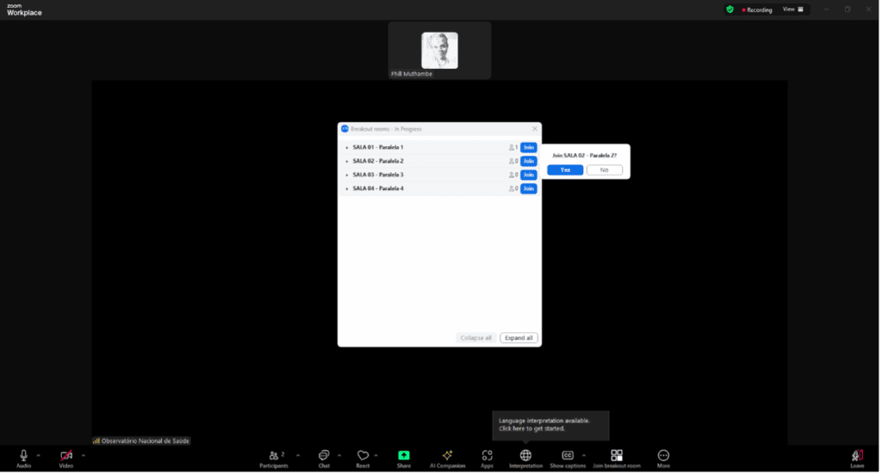Open the Chat panel
The width and height of the screenshot is (882, 474).
[x=324, y=455]
